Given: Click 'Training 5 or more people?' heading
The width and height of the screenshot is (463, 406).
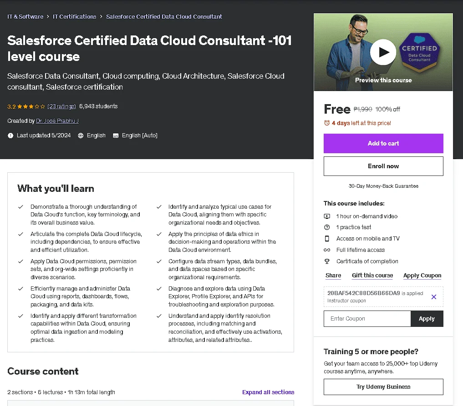Looking at the screenshot, I should point(371,351).
